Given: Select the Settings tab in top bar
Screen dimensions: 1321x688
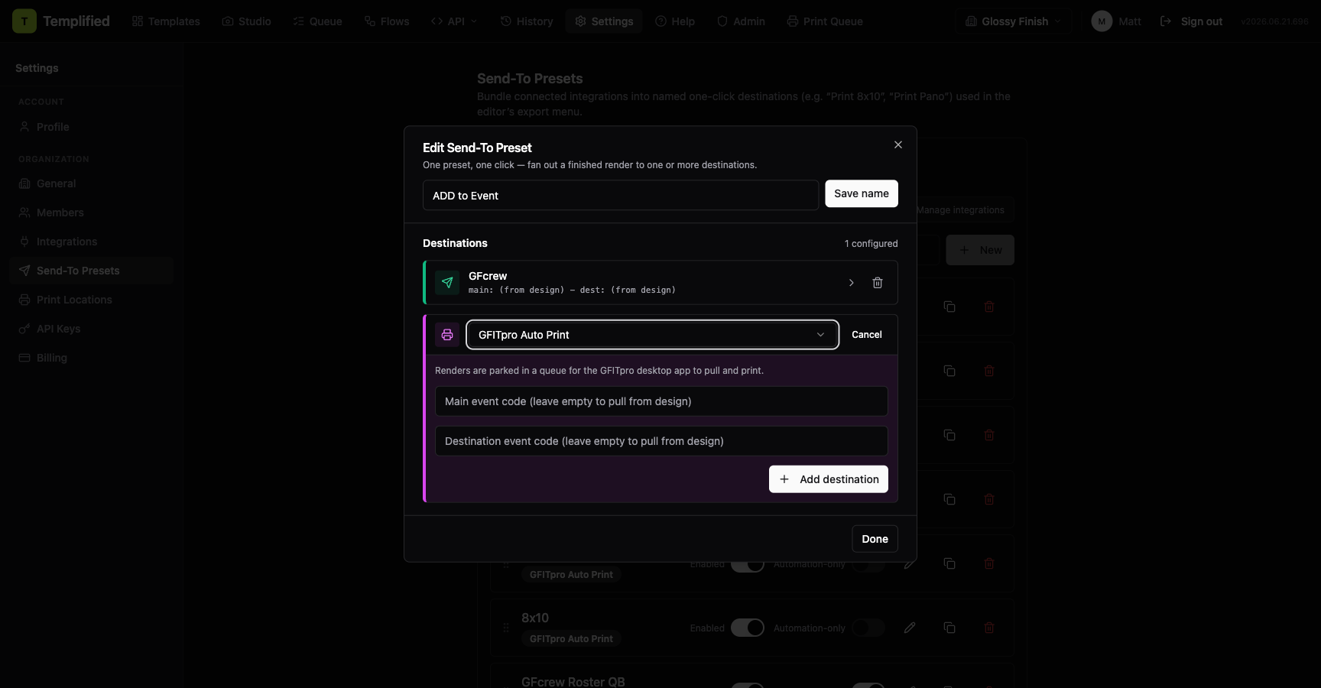Looking at the screenshot, I should [604, 21].
